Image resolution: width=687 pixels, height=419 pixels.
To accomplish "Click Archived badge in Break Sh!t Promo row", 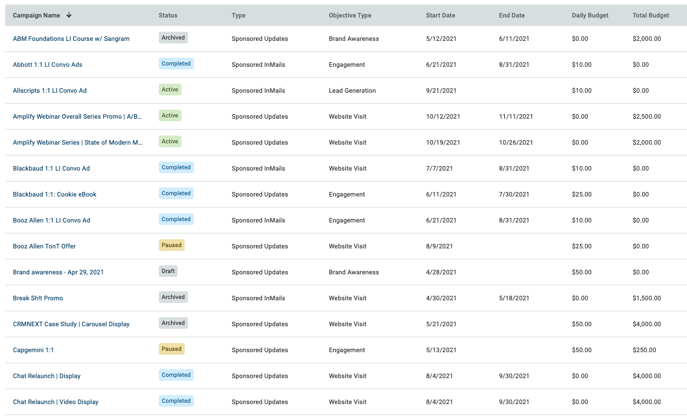I will [x=173, y=296].
